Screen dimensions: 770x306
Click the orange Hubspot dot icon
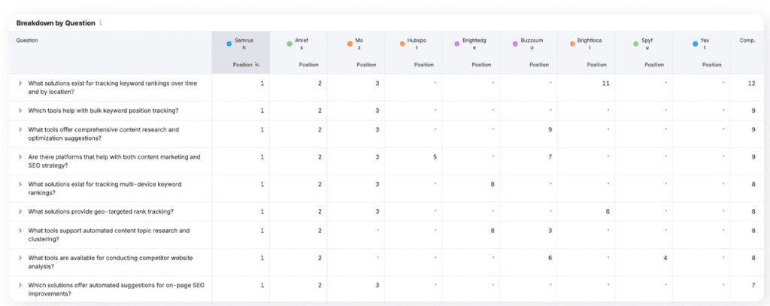[402, 44]
